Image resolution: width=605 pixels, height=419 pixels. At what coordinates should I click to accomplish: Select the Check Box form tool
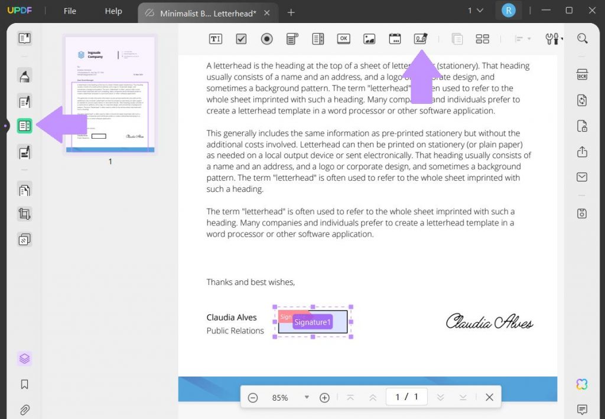coord(240,38)
